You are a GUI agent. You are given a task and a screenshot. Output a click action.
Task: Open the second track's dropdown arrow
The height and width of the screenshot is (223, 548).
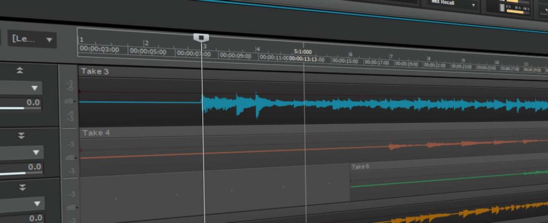tap(36, 152)
